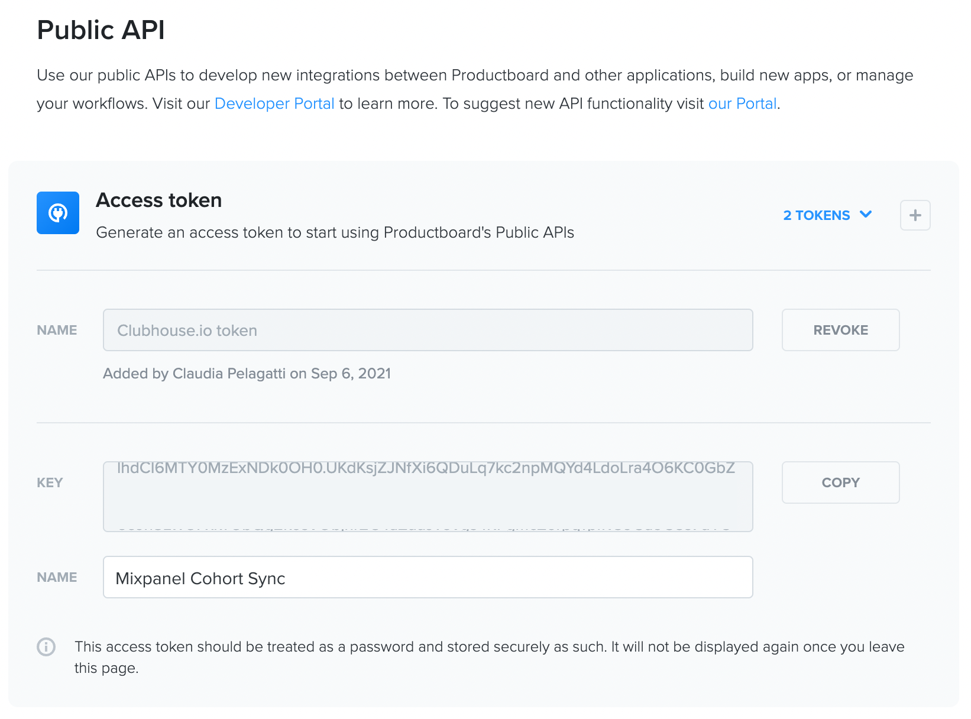Screen dimensions: 971x719
Task: Click the plus icon to add new token
Action: (915, 215)
